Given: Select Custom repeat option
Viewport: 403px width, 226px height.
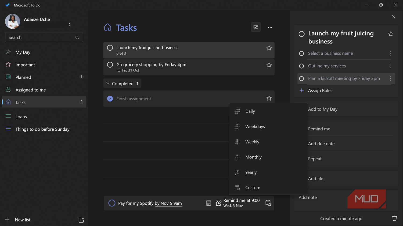Looking at the screenshot, I should (x=268, y=188).
